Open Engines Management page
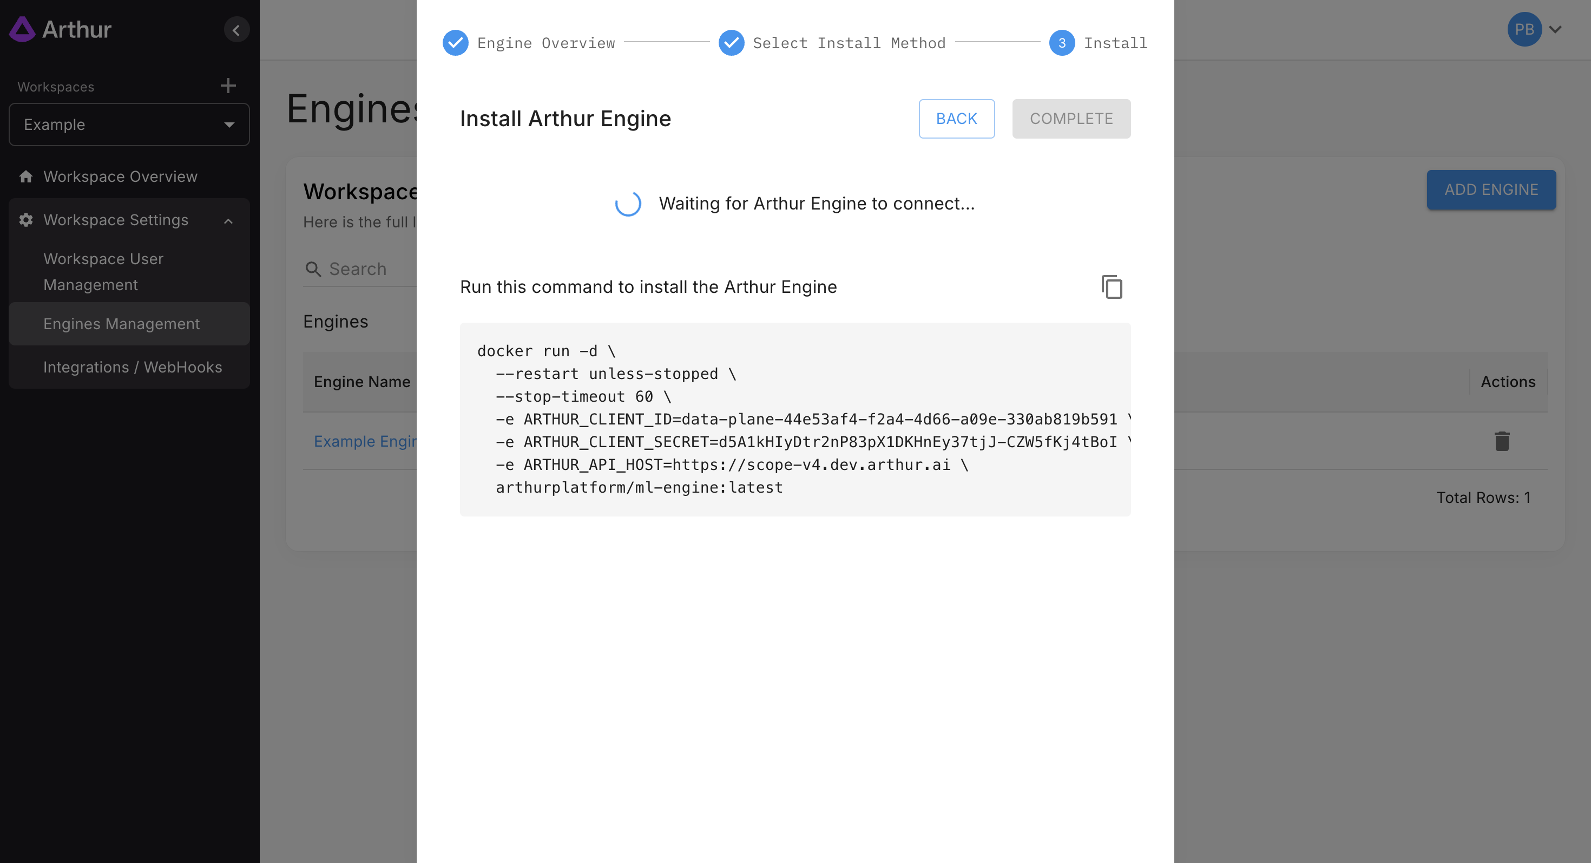The image size is (1591, 863). point(122,324)
